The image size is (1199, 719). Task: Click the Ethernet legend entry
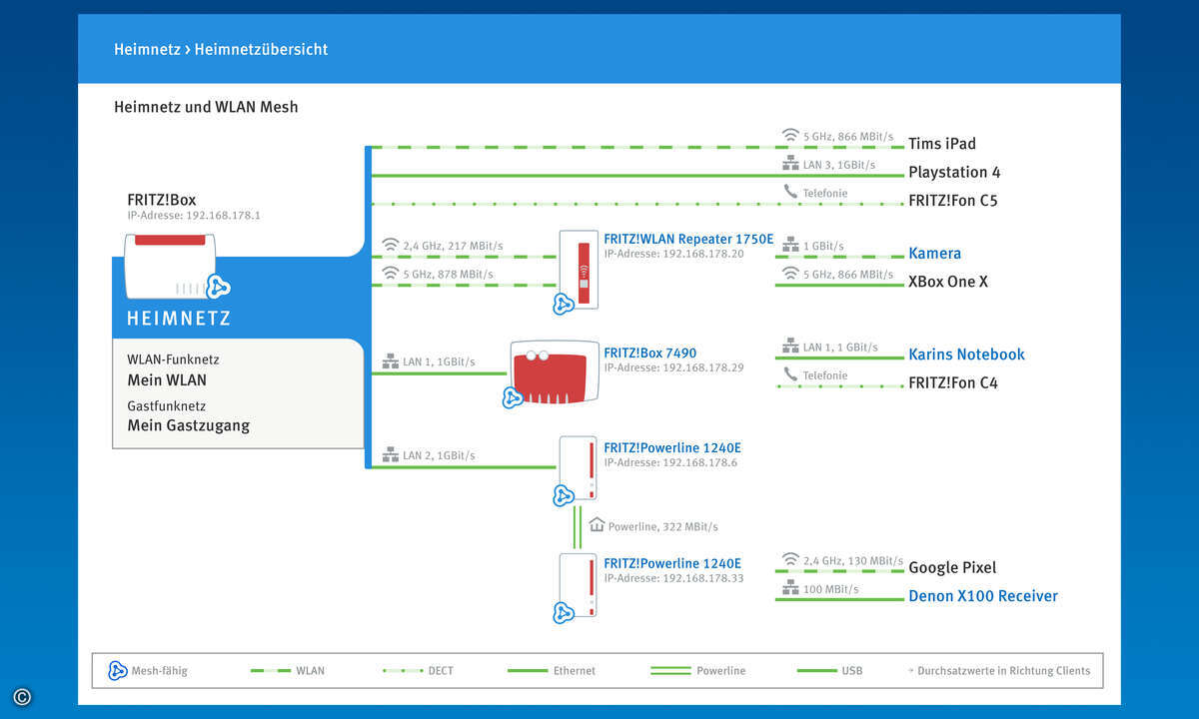pyautogui.click(x=552, y=671)
